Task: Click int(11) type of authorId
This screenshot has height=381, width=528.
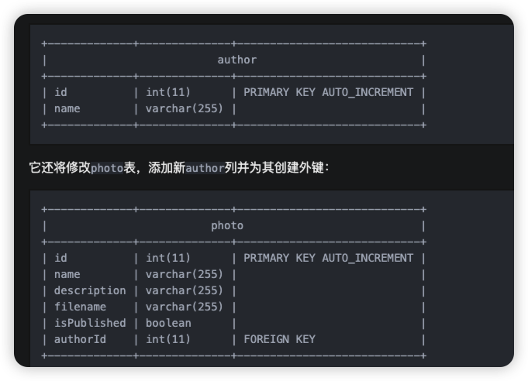Action: (x=168, y=339)
